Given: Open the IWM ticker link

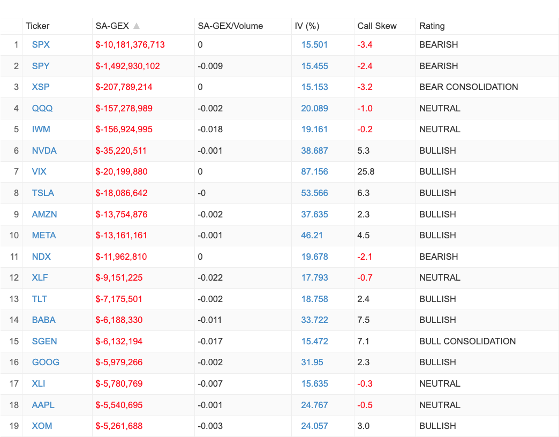Looking at the screenshot, I should (41, 130).
